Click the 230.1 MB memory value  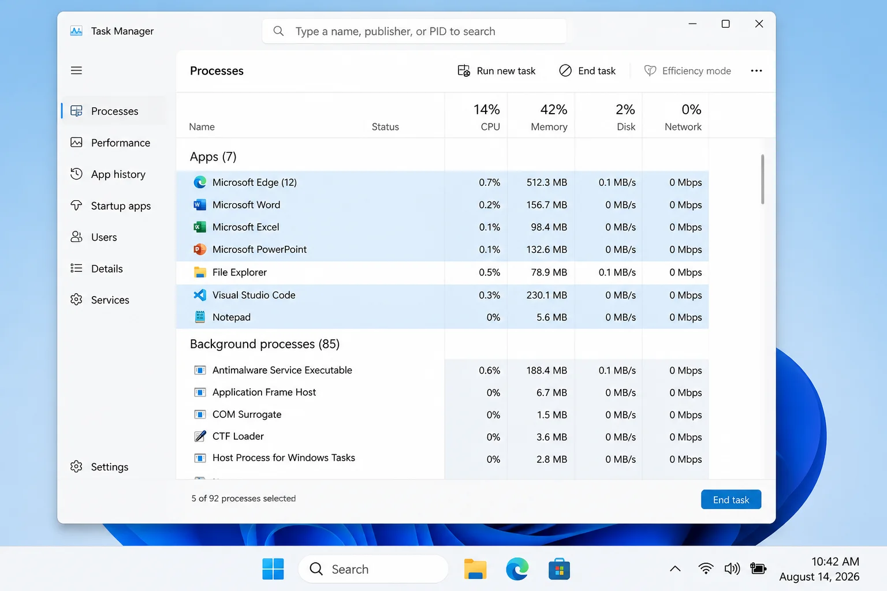tap(546, 295)
